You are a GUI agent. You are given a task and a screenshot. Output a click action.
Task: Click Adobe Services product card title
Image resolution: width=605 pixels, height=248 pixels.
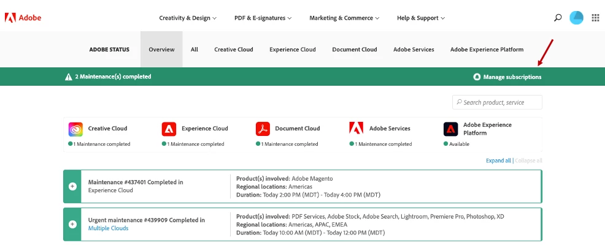click(x=390, y=128)
